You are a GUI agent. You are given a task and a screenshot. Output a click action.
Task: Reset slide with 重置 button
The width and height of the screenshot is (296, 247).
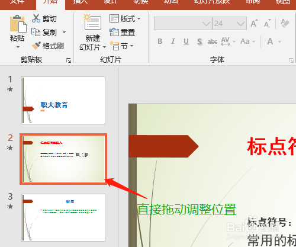tap(122, 32)
